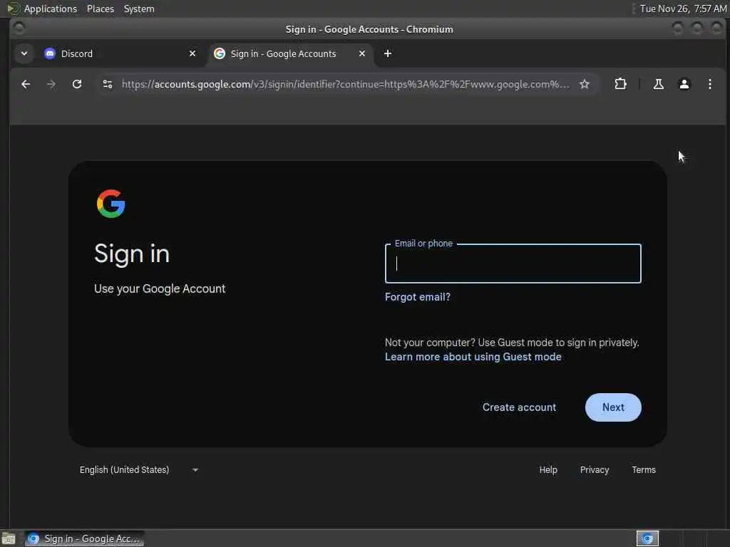
Task: Close the Sign in - Google Accounts tab
Action: 361,53
